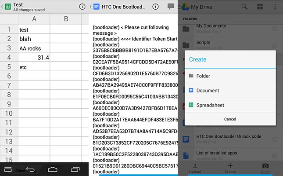This screenshot has width=283, height=176.
Task: Select the cell containing 31.4
Action: (x=34, y=58)
